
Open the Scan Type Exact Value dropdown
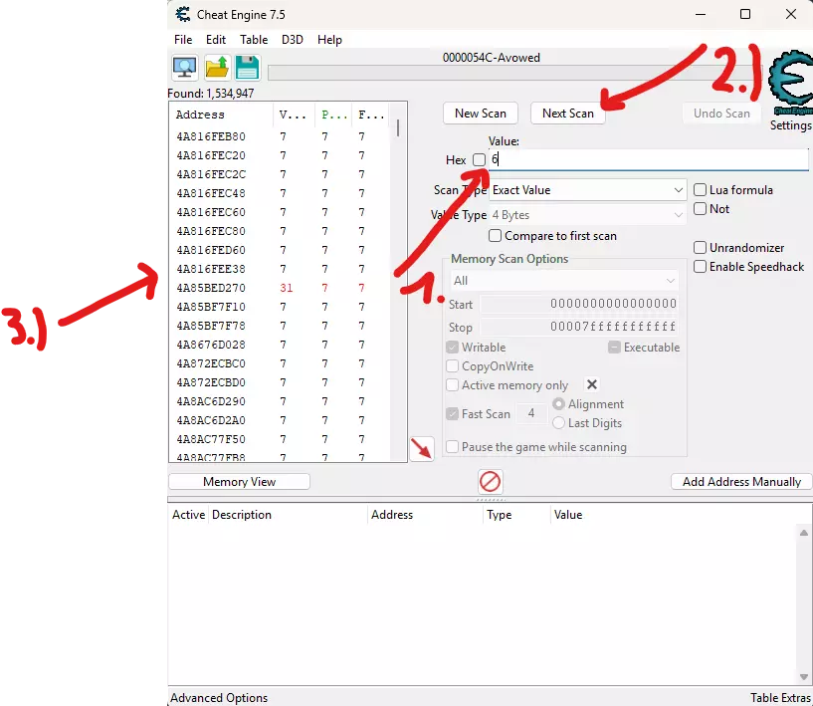[587, 190]
